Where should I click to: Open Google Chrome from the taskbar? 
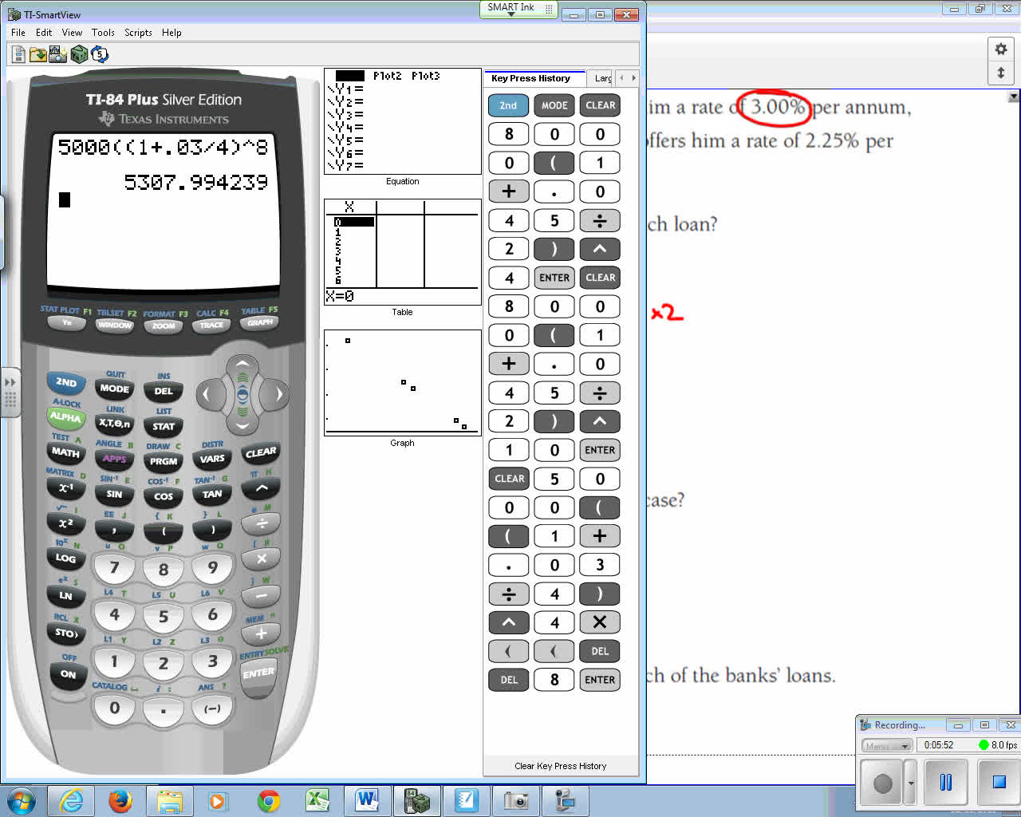(x=269, y=800)
